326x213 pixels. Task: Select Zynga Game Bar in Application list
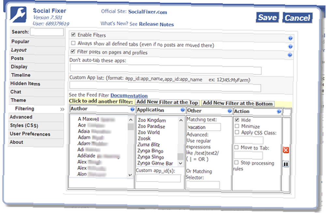coord(155,163)
